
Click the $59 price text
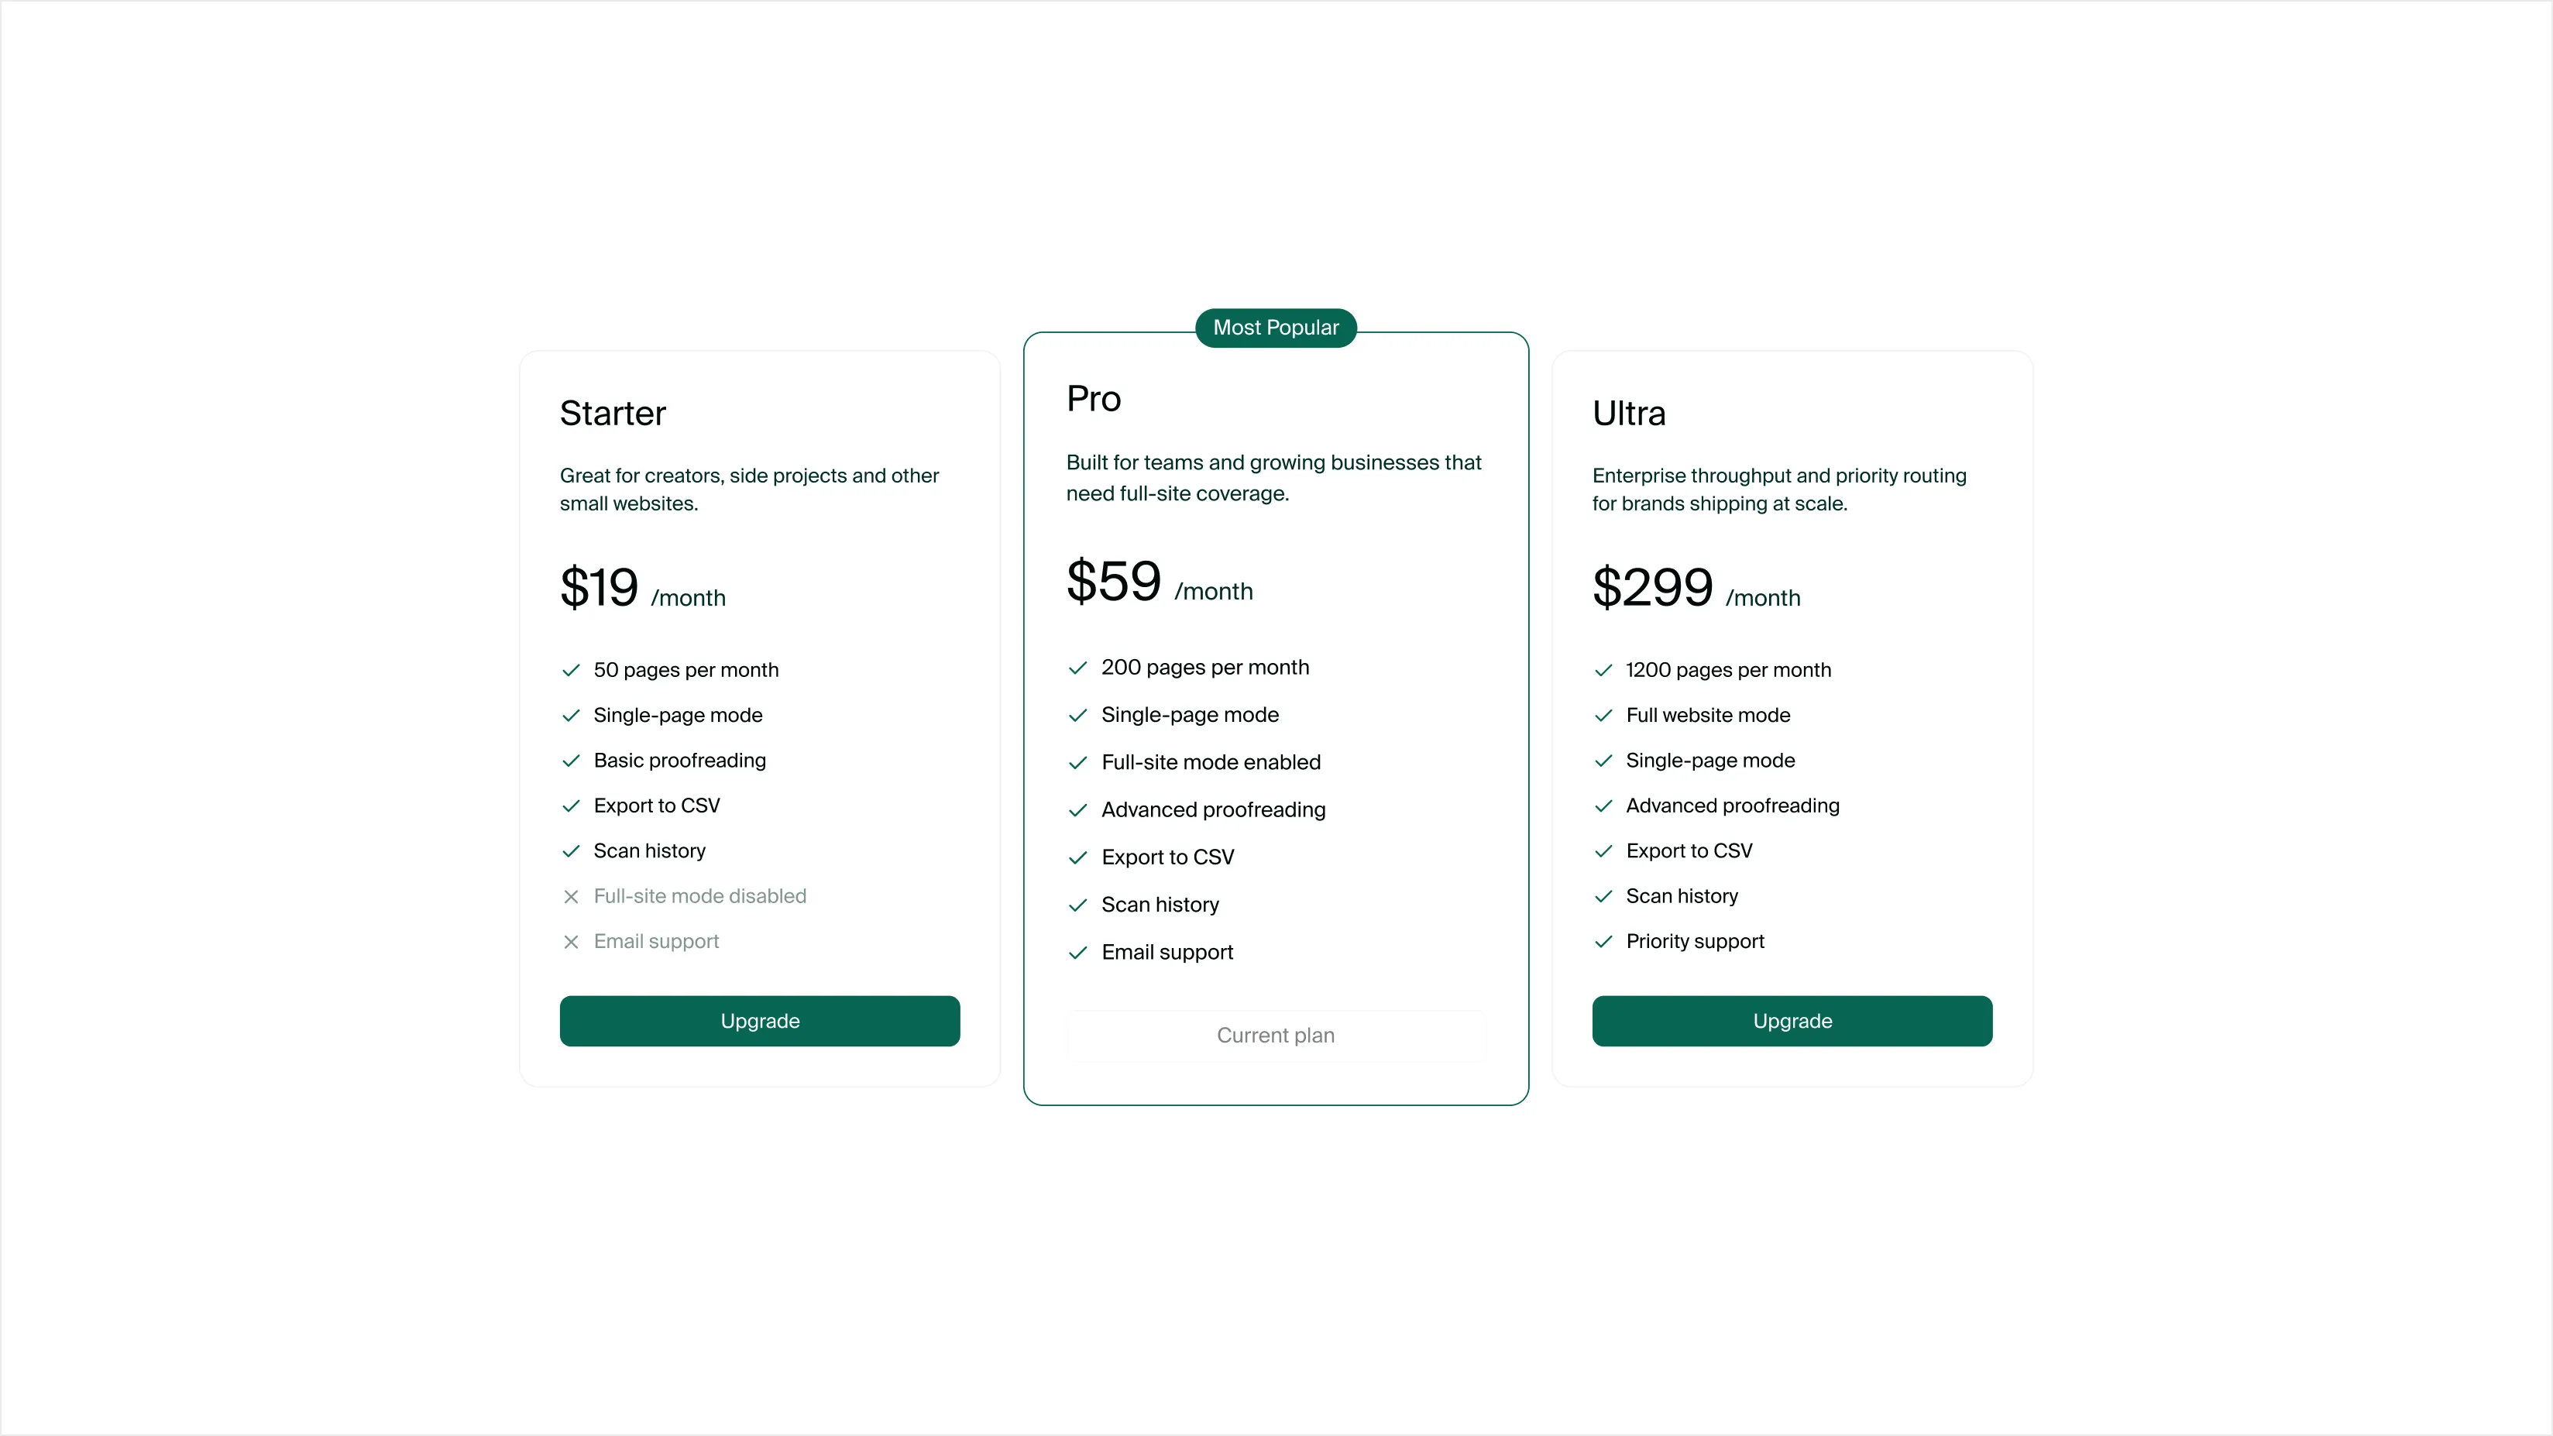1113,582
